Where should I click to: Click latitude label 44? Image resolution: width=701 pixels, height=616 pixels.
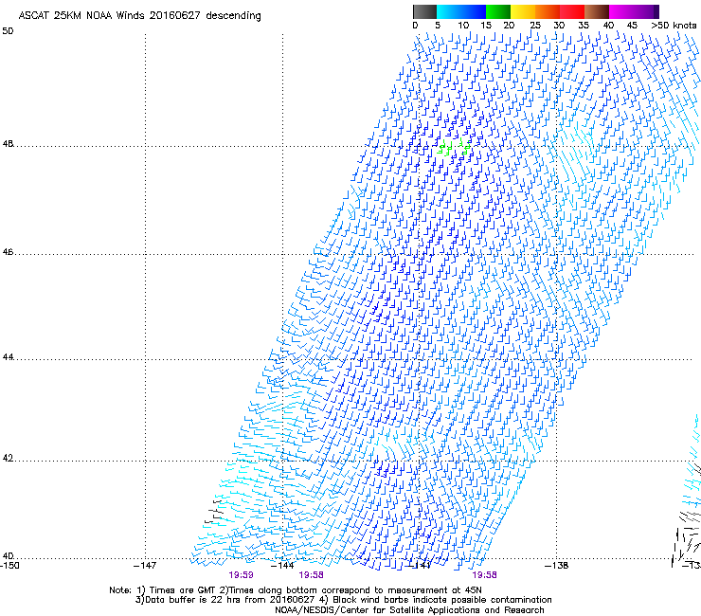pyautogui.click(x=8, y=357)
